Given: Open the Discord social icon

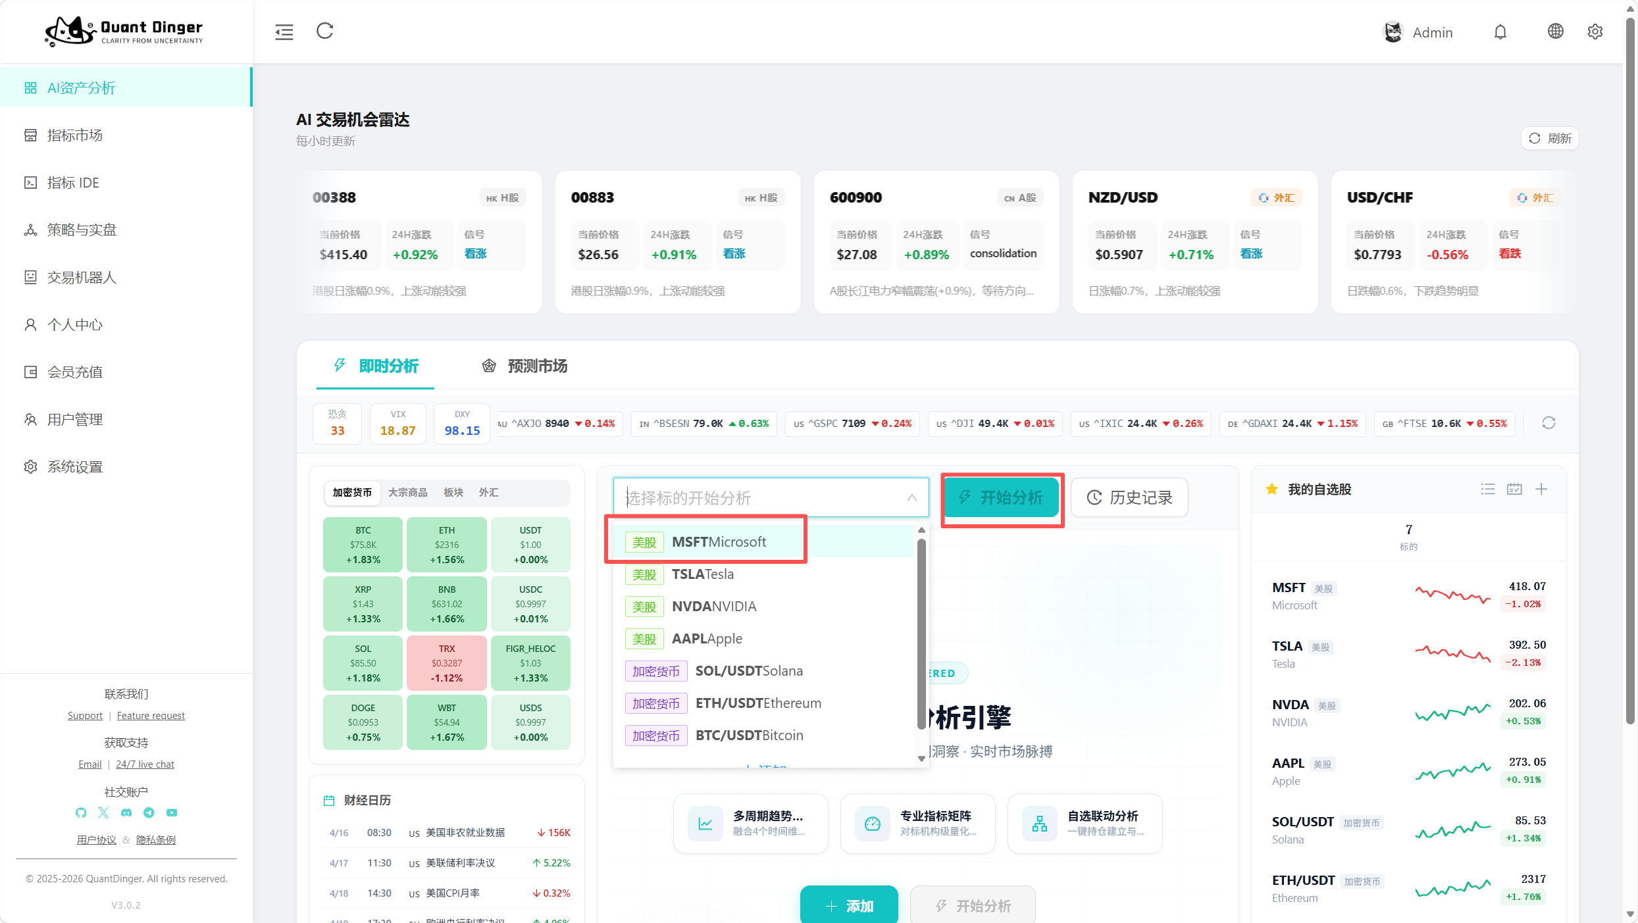Looking at the screenshot, I should point(126,812).
